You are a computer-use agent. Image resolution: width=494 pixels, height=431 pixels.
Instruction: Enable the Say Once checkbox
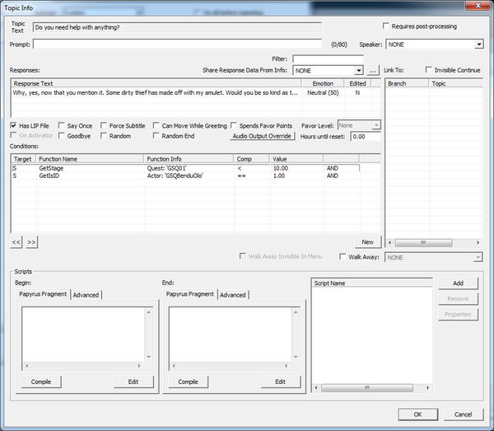click(x=63, y=125)
